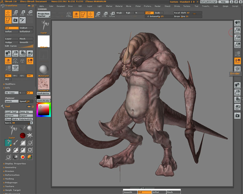Expand Display Properties subpalette
Image resolution: width=243 pixels, height=194 pixels.
tap(15, 164)
